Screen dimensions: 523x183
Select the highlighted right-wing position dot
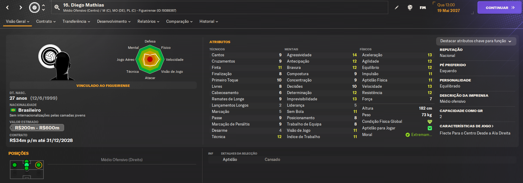tap(38, 165)
